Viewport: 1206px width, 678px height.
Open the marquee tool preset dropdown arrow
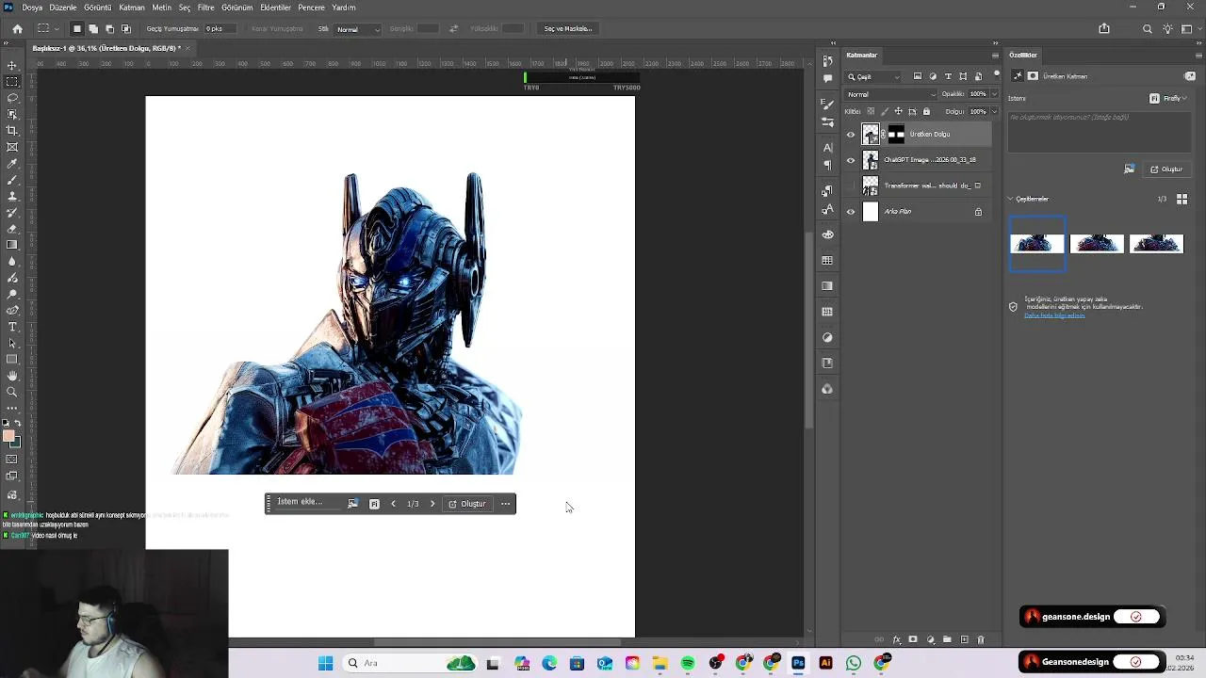[x=57, y=29]
